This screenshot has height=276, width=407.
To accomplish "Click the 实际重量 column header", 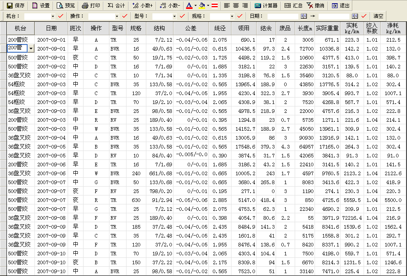I will pos(327,28).
